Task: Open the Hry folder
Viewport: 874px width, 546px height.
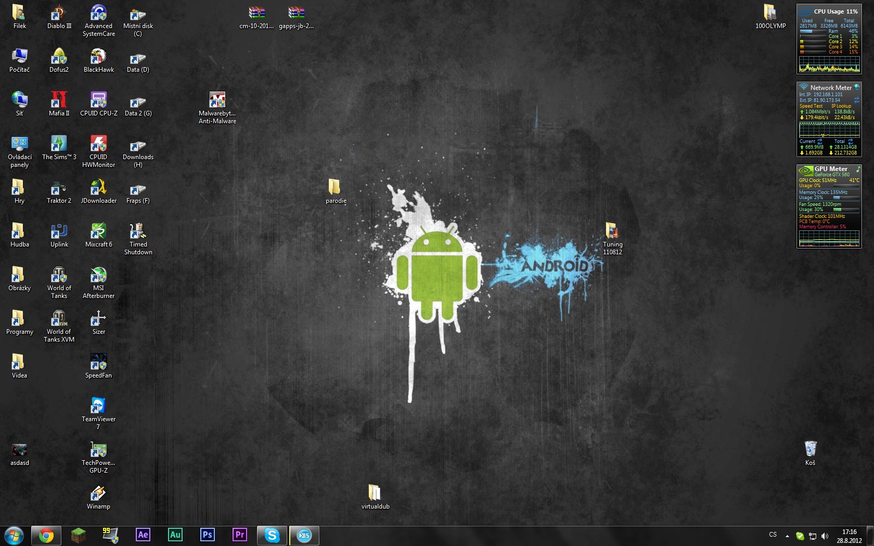Action: 20,191
